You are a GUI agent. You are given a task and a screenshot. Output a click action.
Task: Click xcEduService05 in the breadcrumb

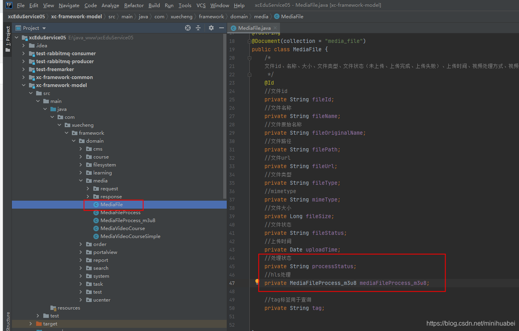(26, 17)
